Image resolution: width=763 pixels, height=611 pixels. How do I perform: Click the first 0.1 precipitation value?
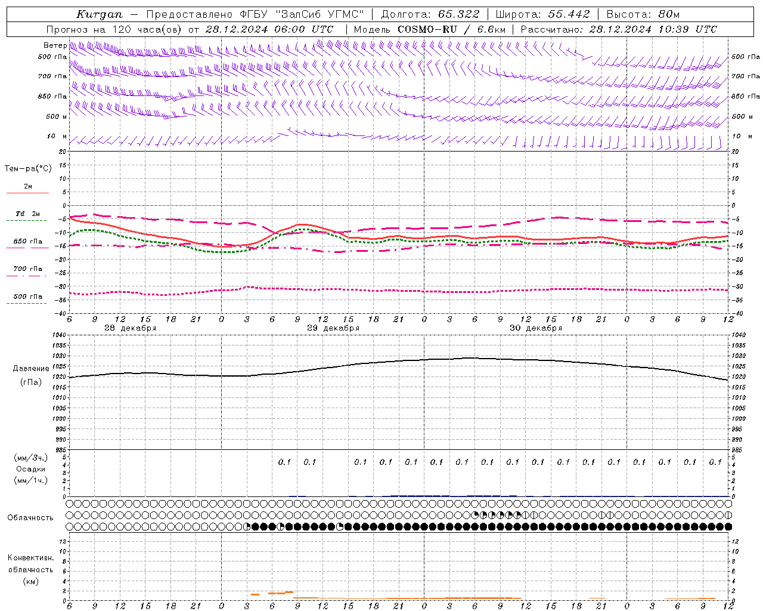pyautogui.click(x=284, y=462)
